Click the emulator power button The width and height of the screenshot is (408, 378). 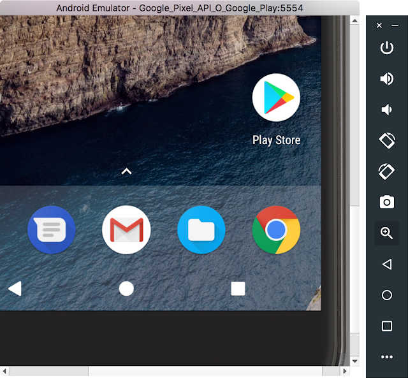tap(387, 48)
